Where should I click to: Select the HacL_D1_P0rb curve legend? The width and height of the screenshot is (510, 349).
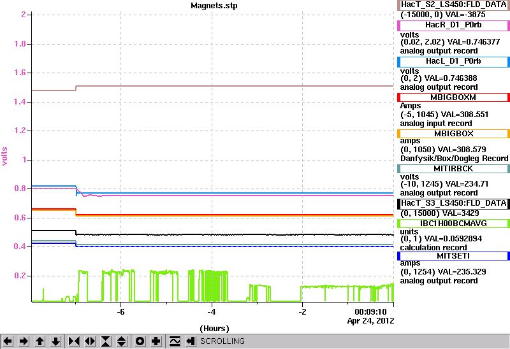[x=453, y=61]
